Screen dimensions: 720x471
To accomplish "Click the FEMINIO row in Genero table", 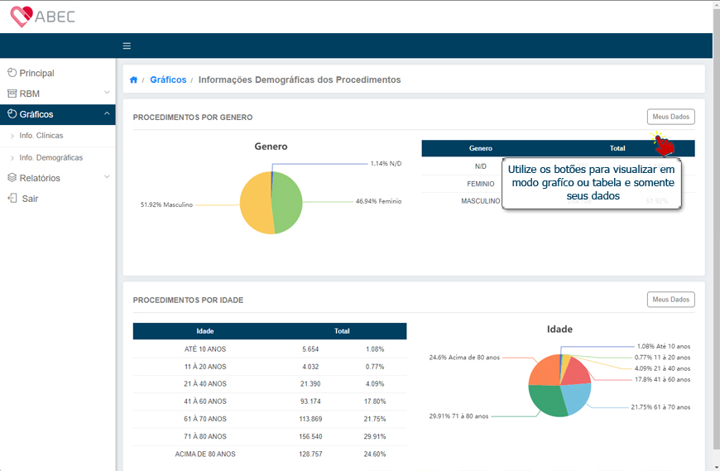I will coord(558,184).
